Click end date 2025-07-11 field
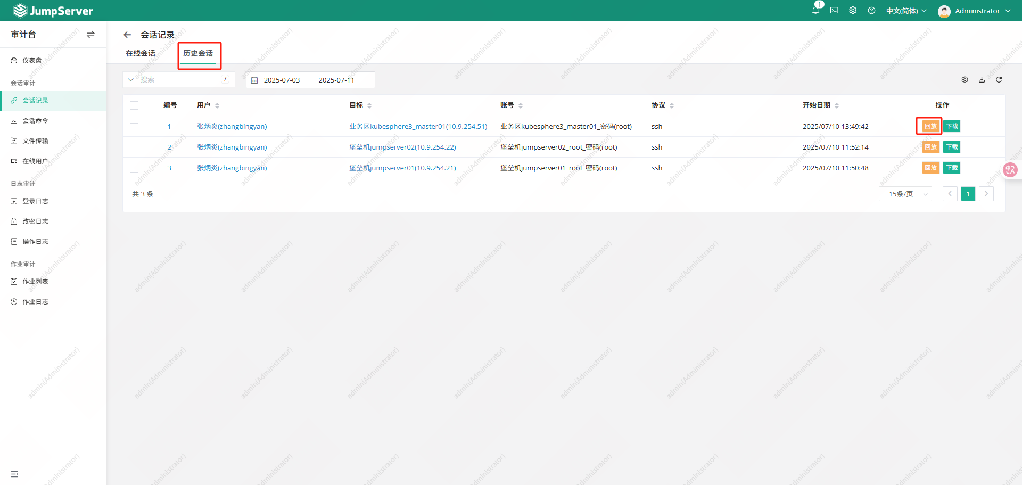The height and width of the screenshot is (485, 1022). (336, 80)
